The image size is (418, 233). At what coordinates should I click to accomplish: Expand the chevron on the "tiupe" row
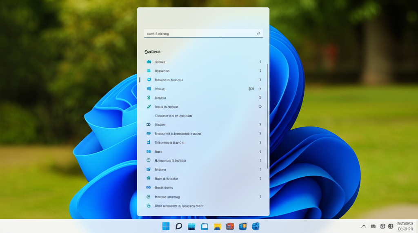click(x=260, y=152)
